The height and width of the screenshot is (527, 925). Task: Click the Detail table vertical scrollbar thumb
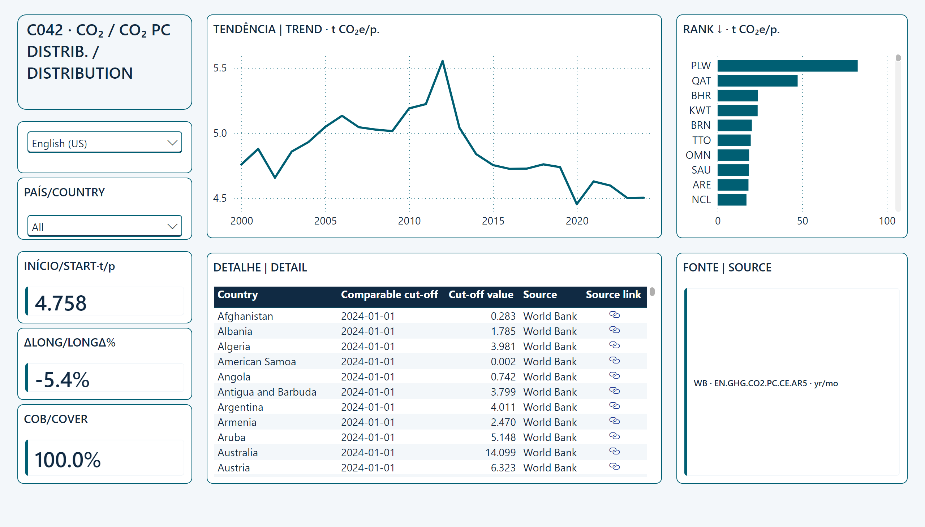[652, 292]
